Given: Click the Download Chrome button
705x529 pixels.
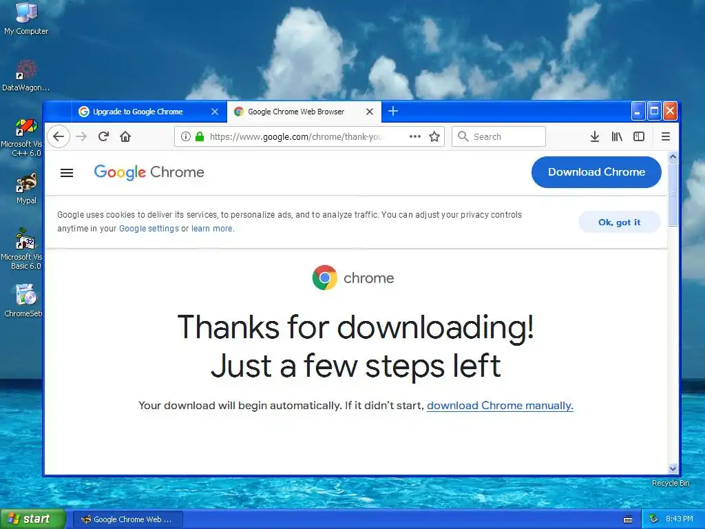Looking at the screenshot, I should [596, 172].
